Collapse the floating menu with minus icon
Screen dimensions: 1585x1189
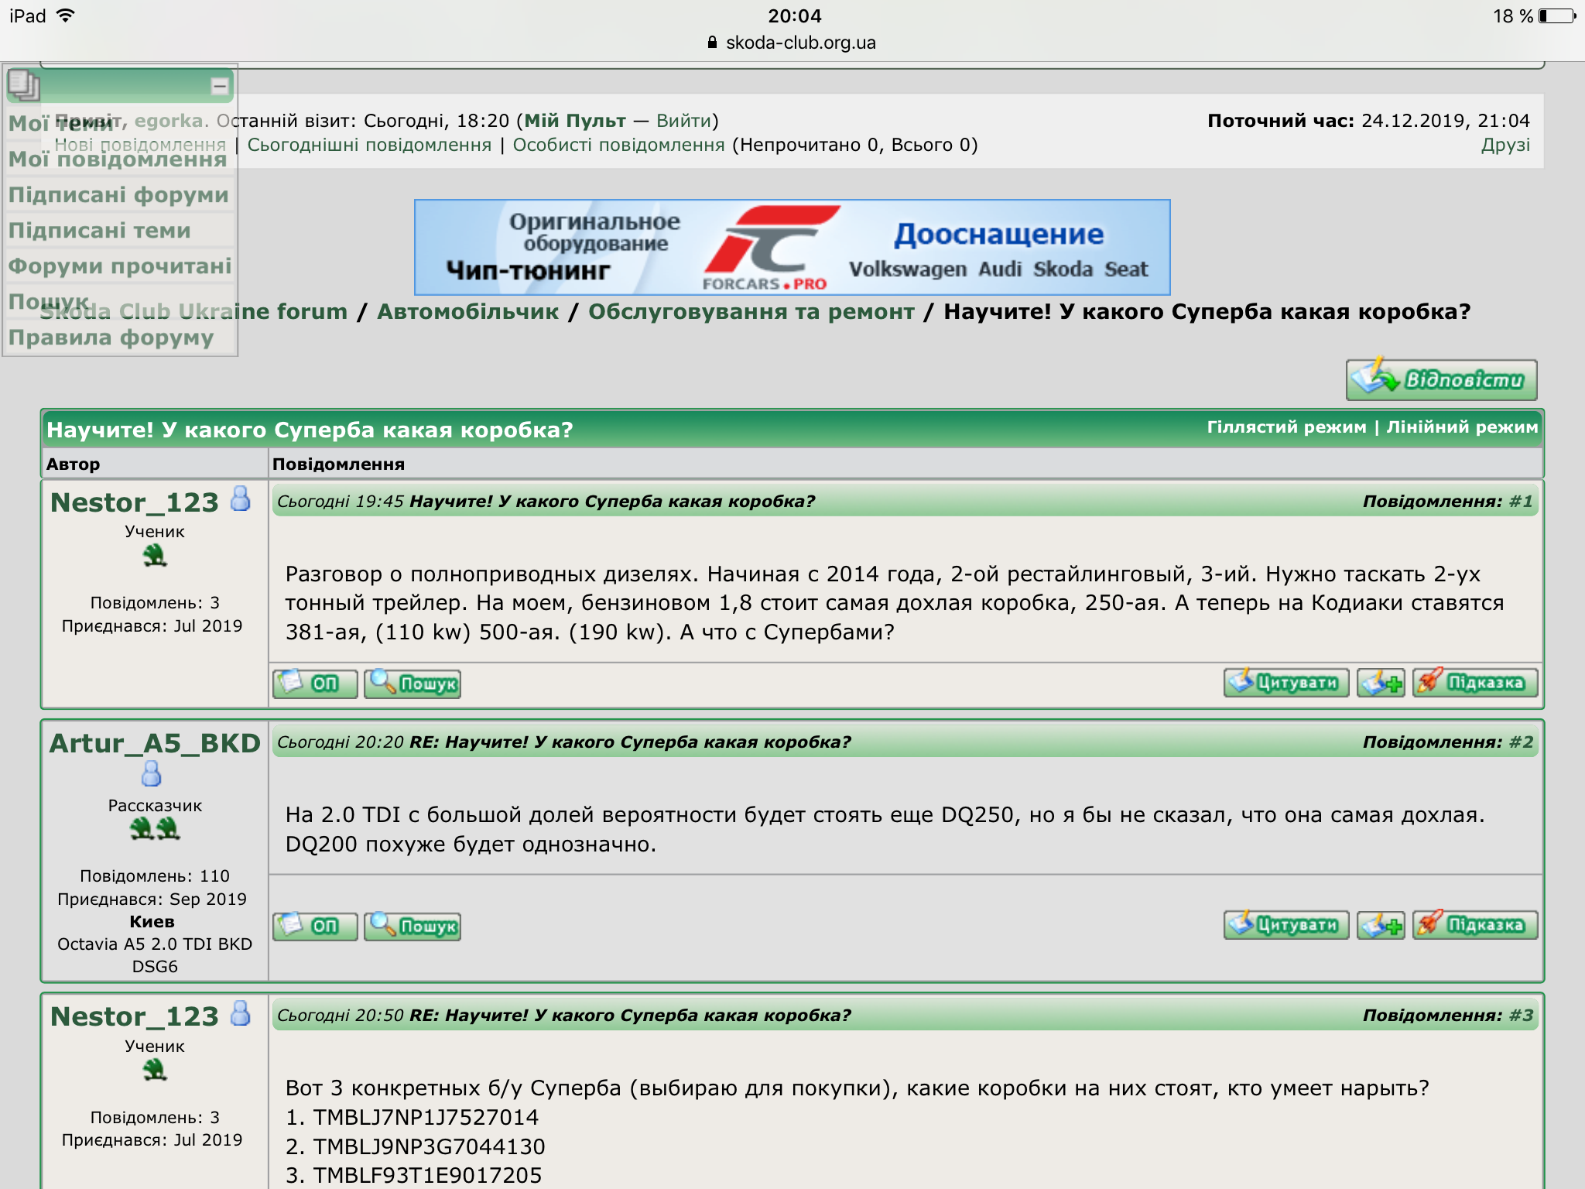220,86
